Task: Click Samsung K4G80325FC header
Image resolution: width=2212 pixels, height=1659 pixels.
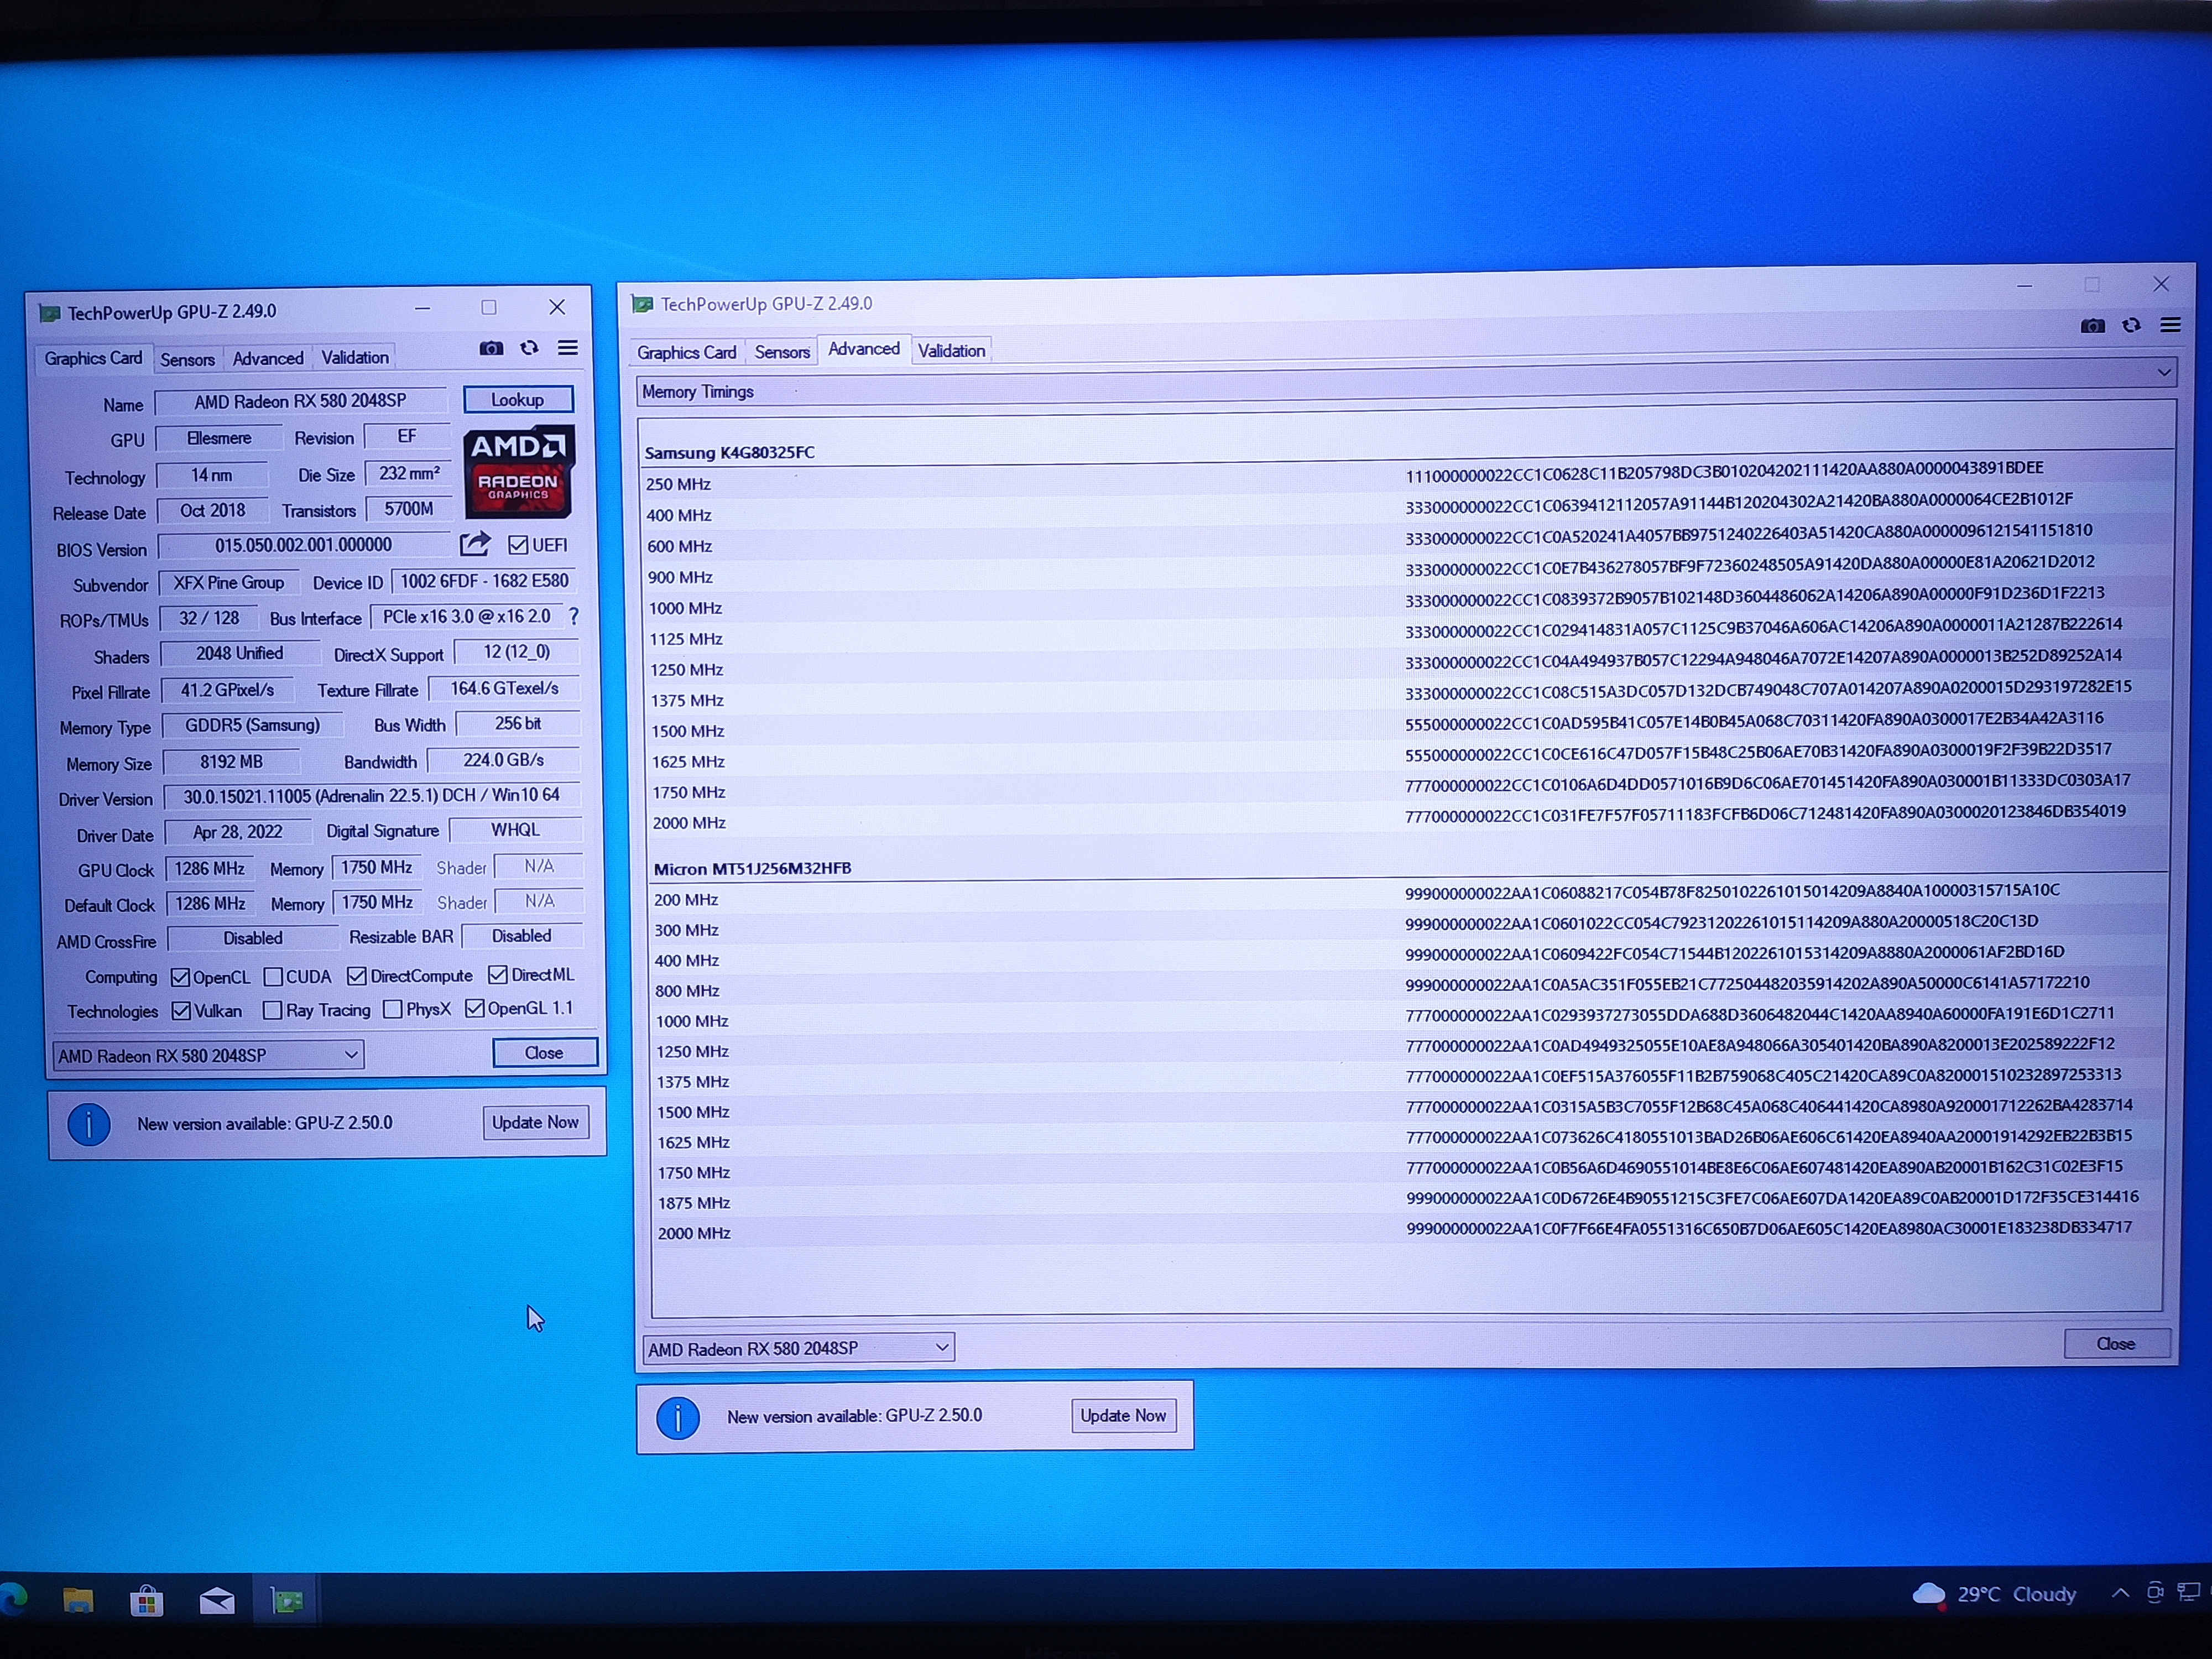Action: point(730,452)
